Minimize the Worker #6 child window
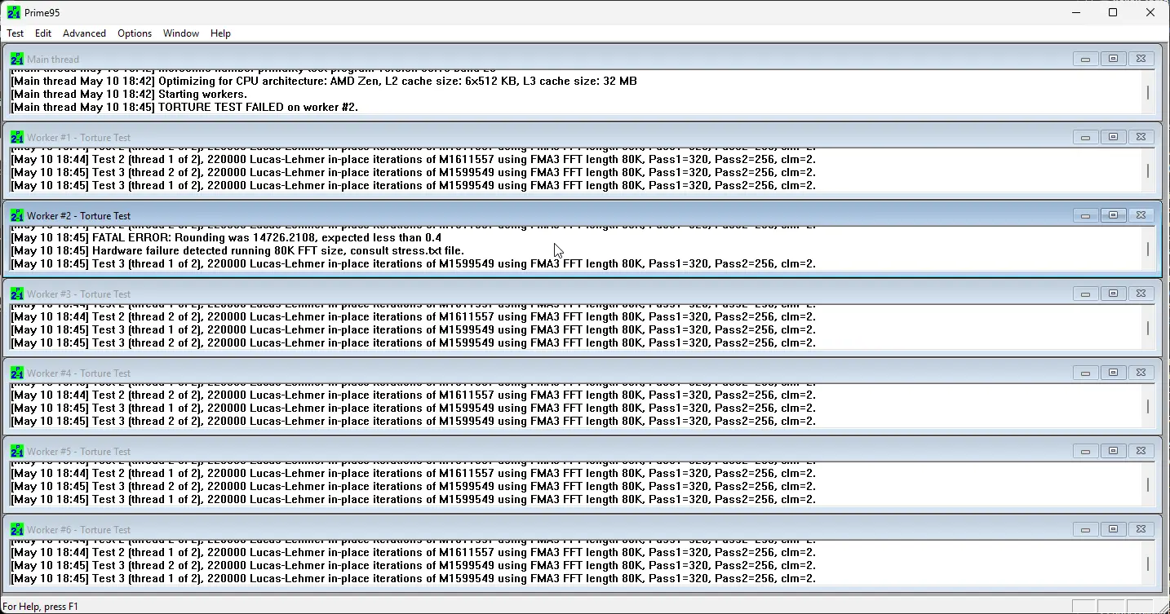Screen dimensions: 1170x614 point(1085,529)
